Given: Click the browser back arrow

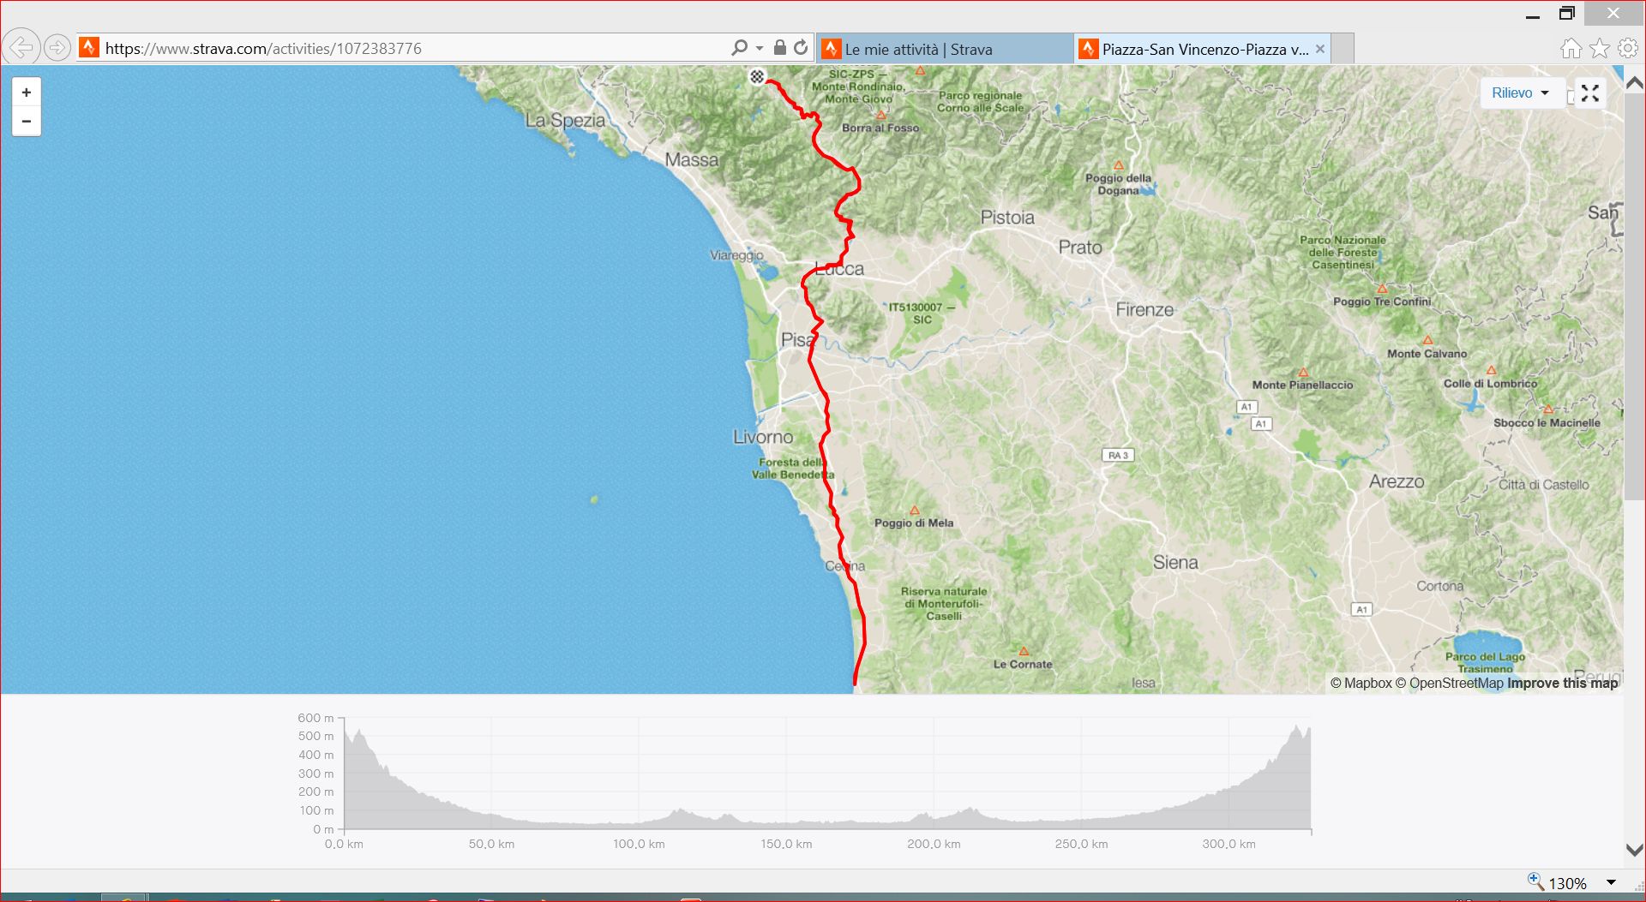Looking at the screenshot, I should 21,48.
